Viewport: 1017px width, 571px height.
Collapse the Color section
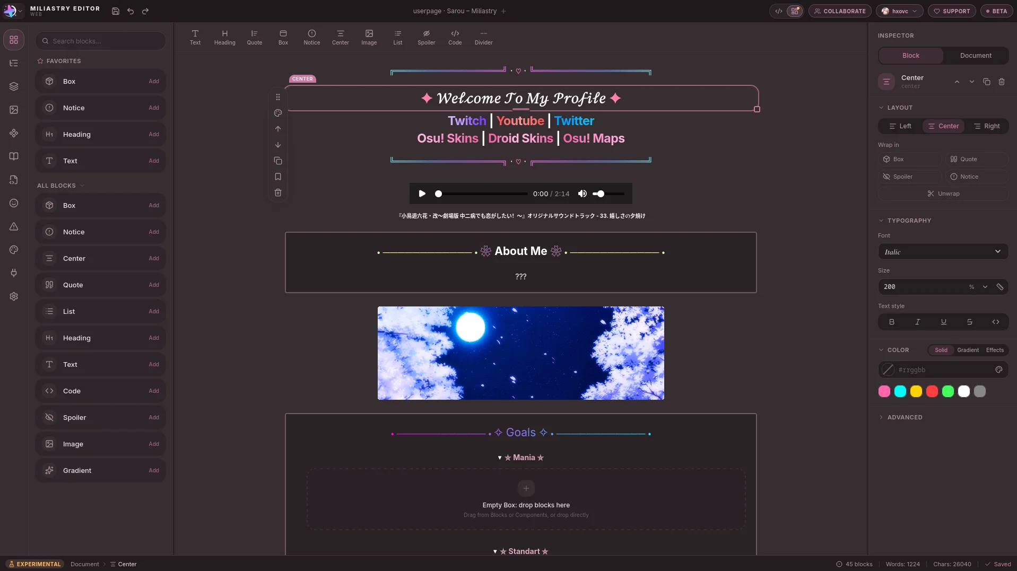[x=894, y=350]
